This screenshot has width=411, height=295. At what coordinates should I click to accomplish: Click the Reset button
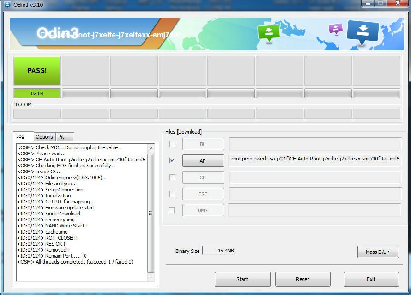pos(303,279)
